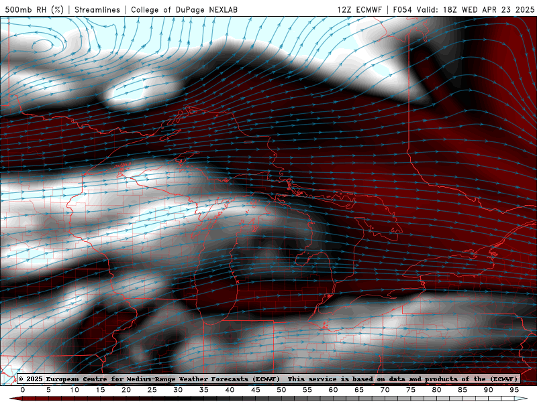Select the 'Streamlines' label in header

pos(97,9)
